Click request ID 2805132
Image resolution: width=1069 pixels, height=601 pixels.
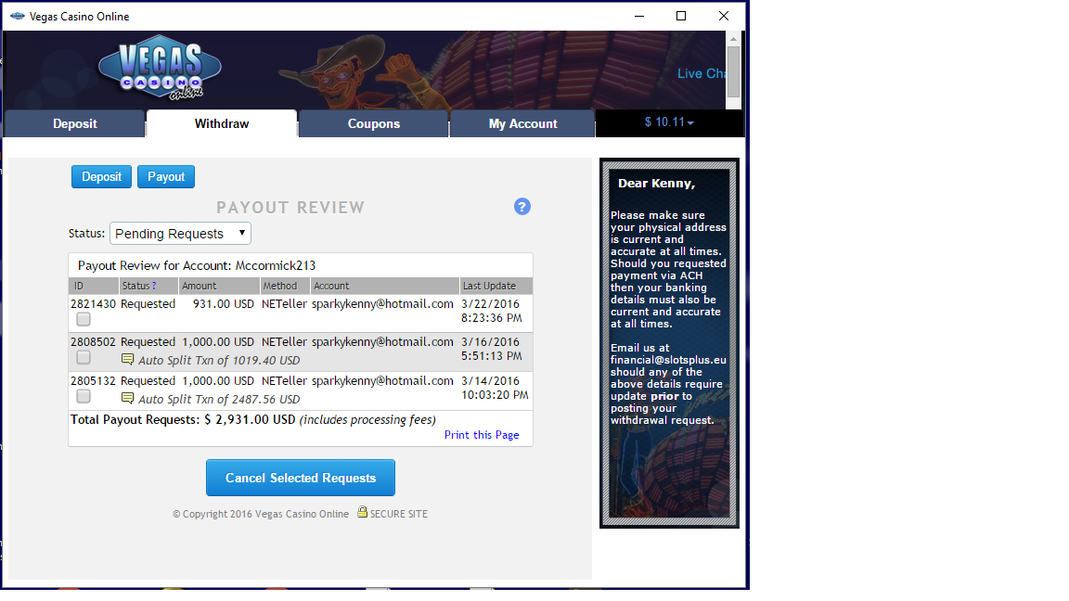[94, 381]
